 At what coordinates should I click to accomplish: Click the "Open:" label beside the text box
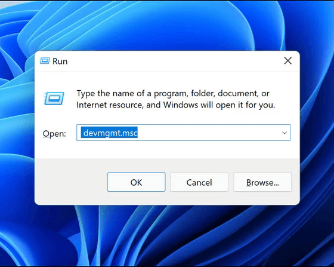54,134
